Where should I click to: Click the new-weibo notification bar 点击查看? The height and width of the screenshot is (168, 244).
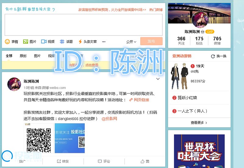tap(84, 65)
